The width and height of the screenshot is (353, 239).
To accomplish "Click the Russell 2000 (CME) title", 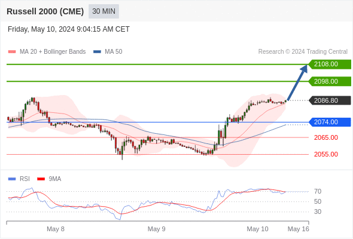I will (x=45, y=11).
